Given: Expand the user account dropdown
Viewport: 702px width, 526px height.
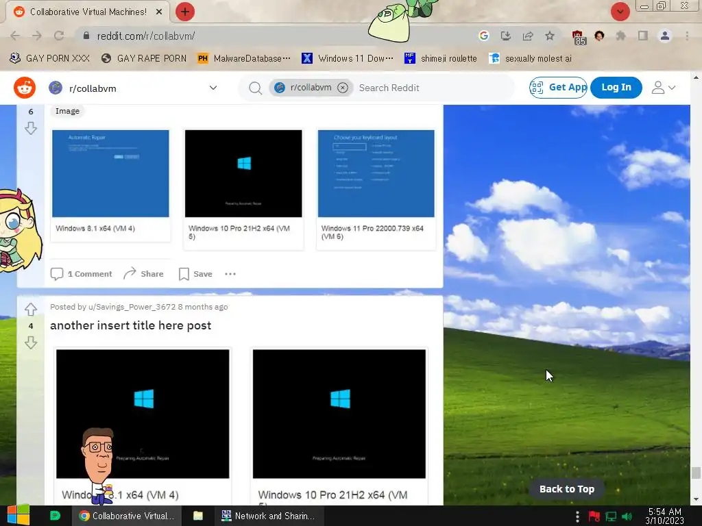Looking at the screenshot, I should point(664,88).
